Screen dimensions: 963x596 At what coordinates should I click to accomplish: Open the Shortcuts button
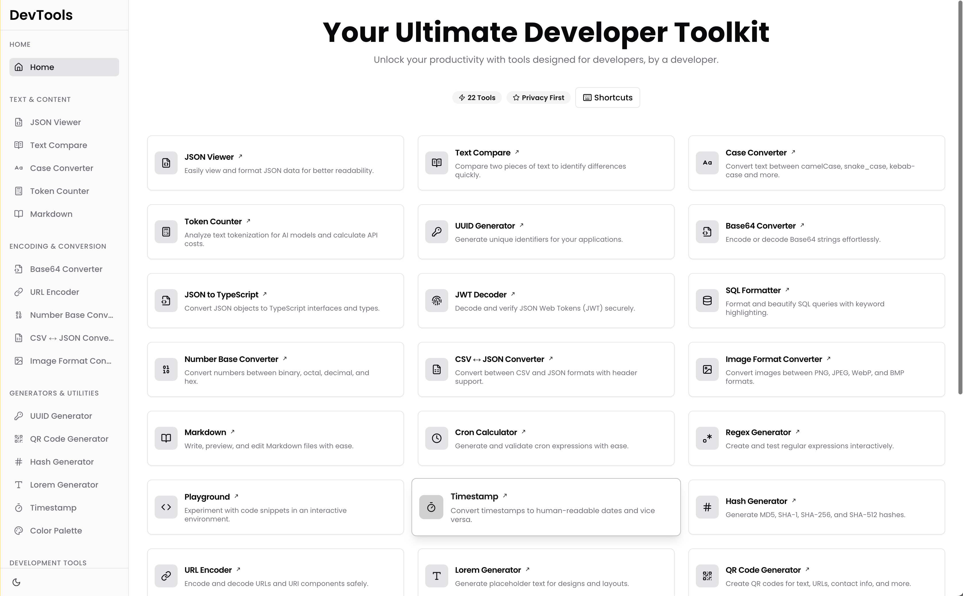(x=607, y=97)
